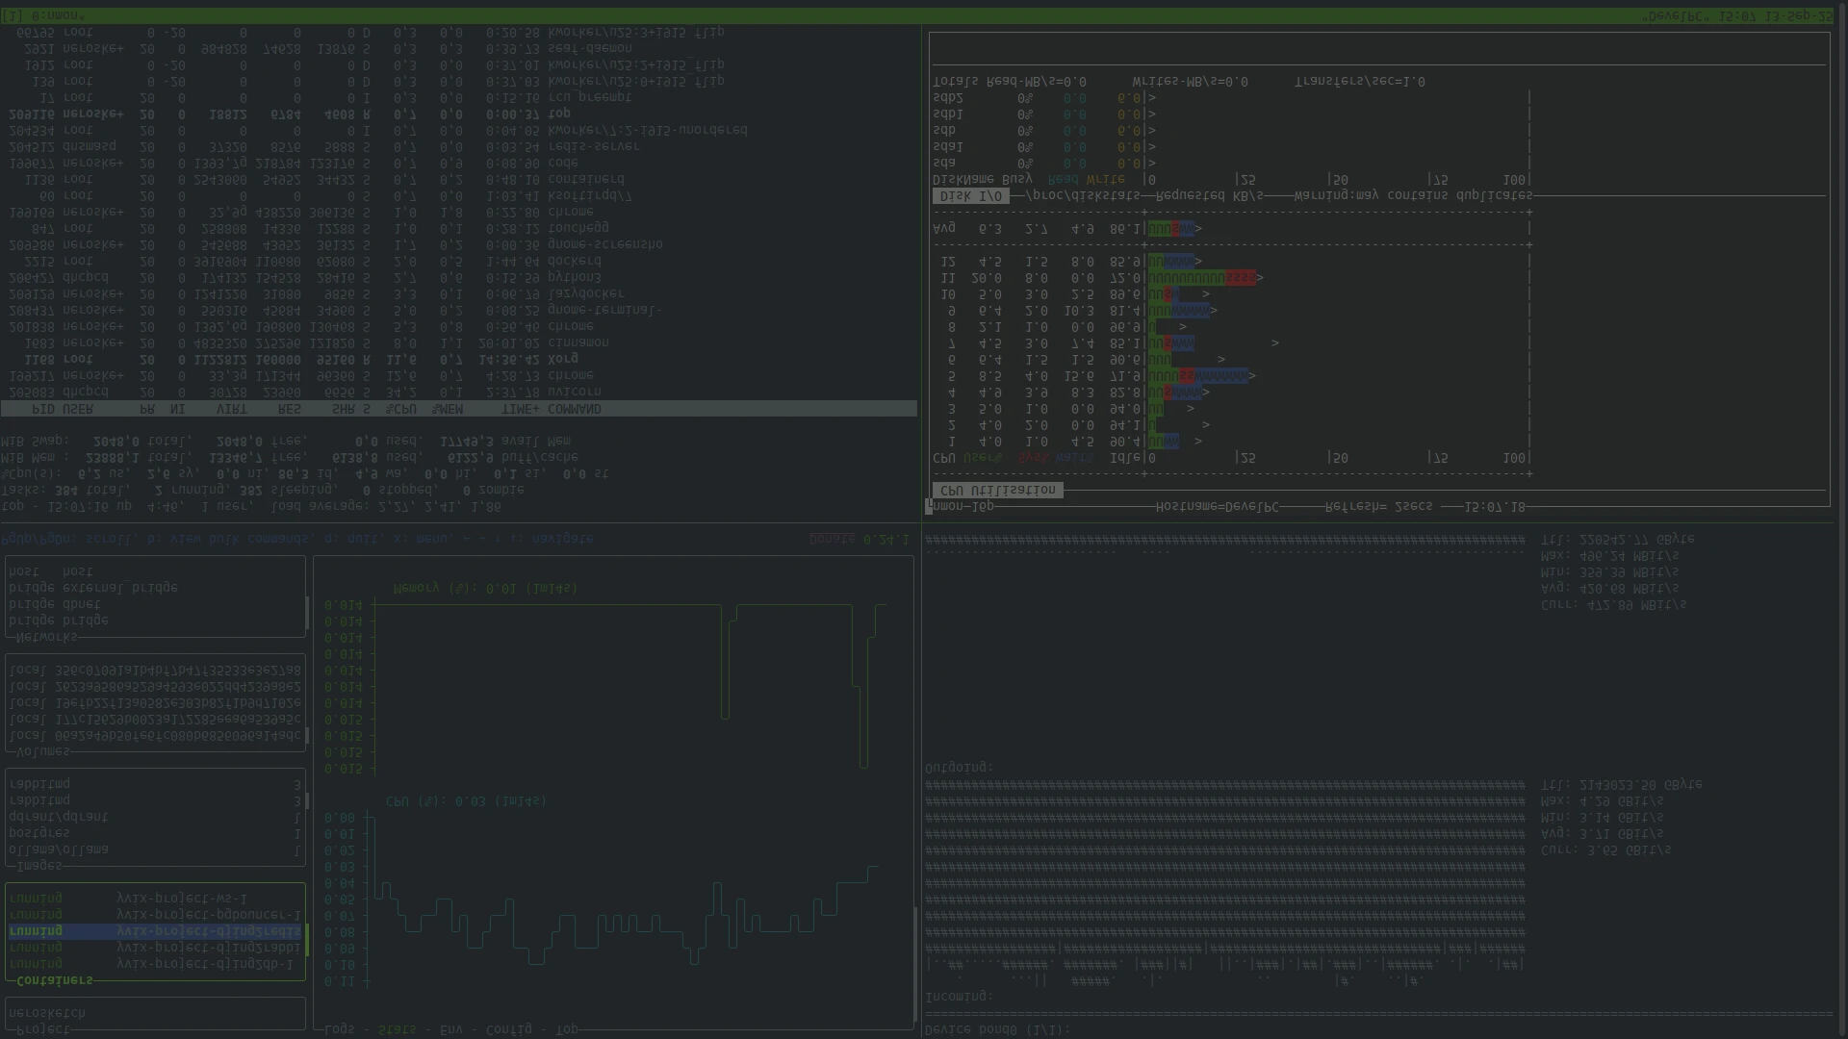Viewport: 1848px width, 1039px height.
Task: Select the ollama/ollama image entry
Action: (58, 849)
